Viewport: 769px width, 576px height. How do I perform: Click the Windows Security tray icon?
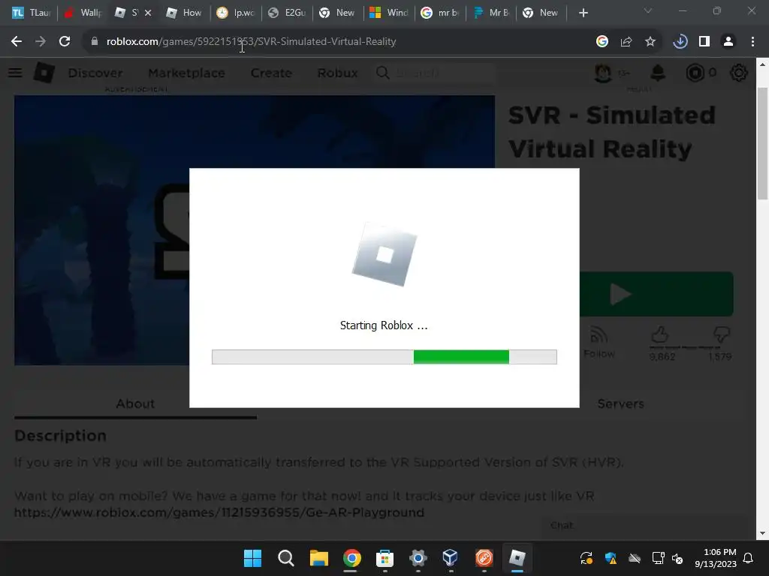point(611,558)
